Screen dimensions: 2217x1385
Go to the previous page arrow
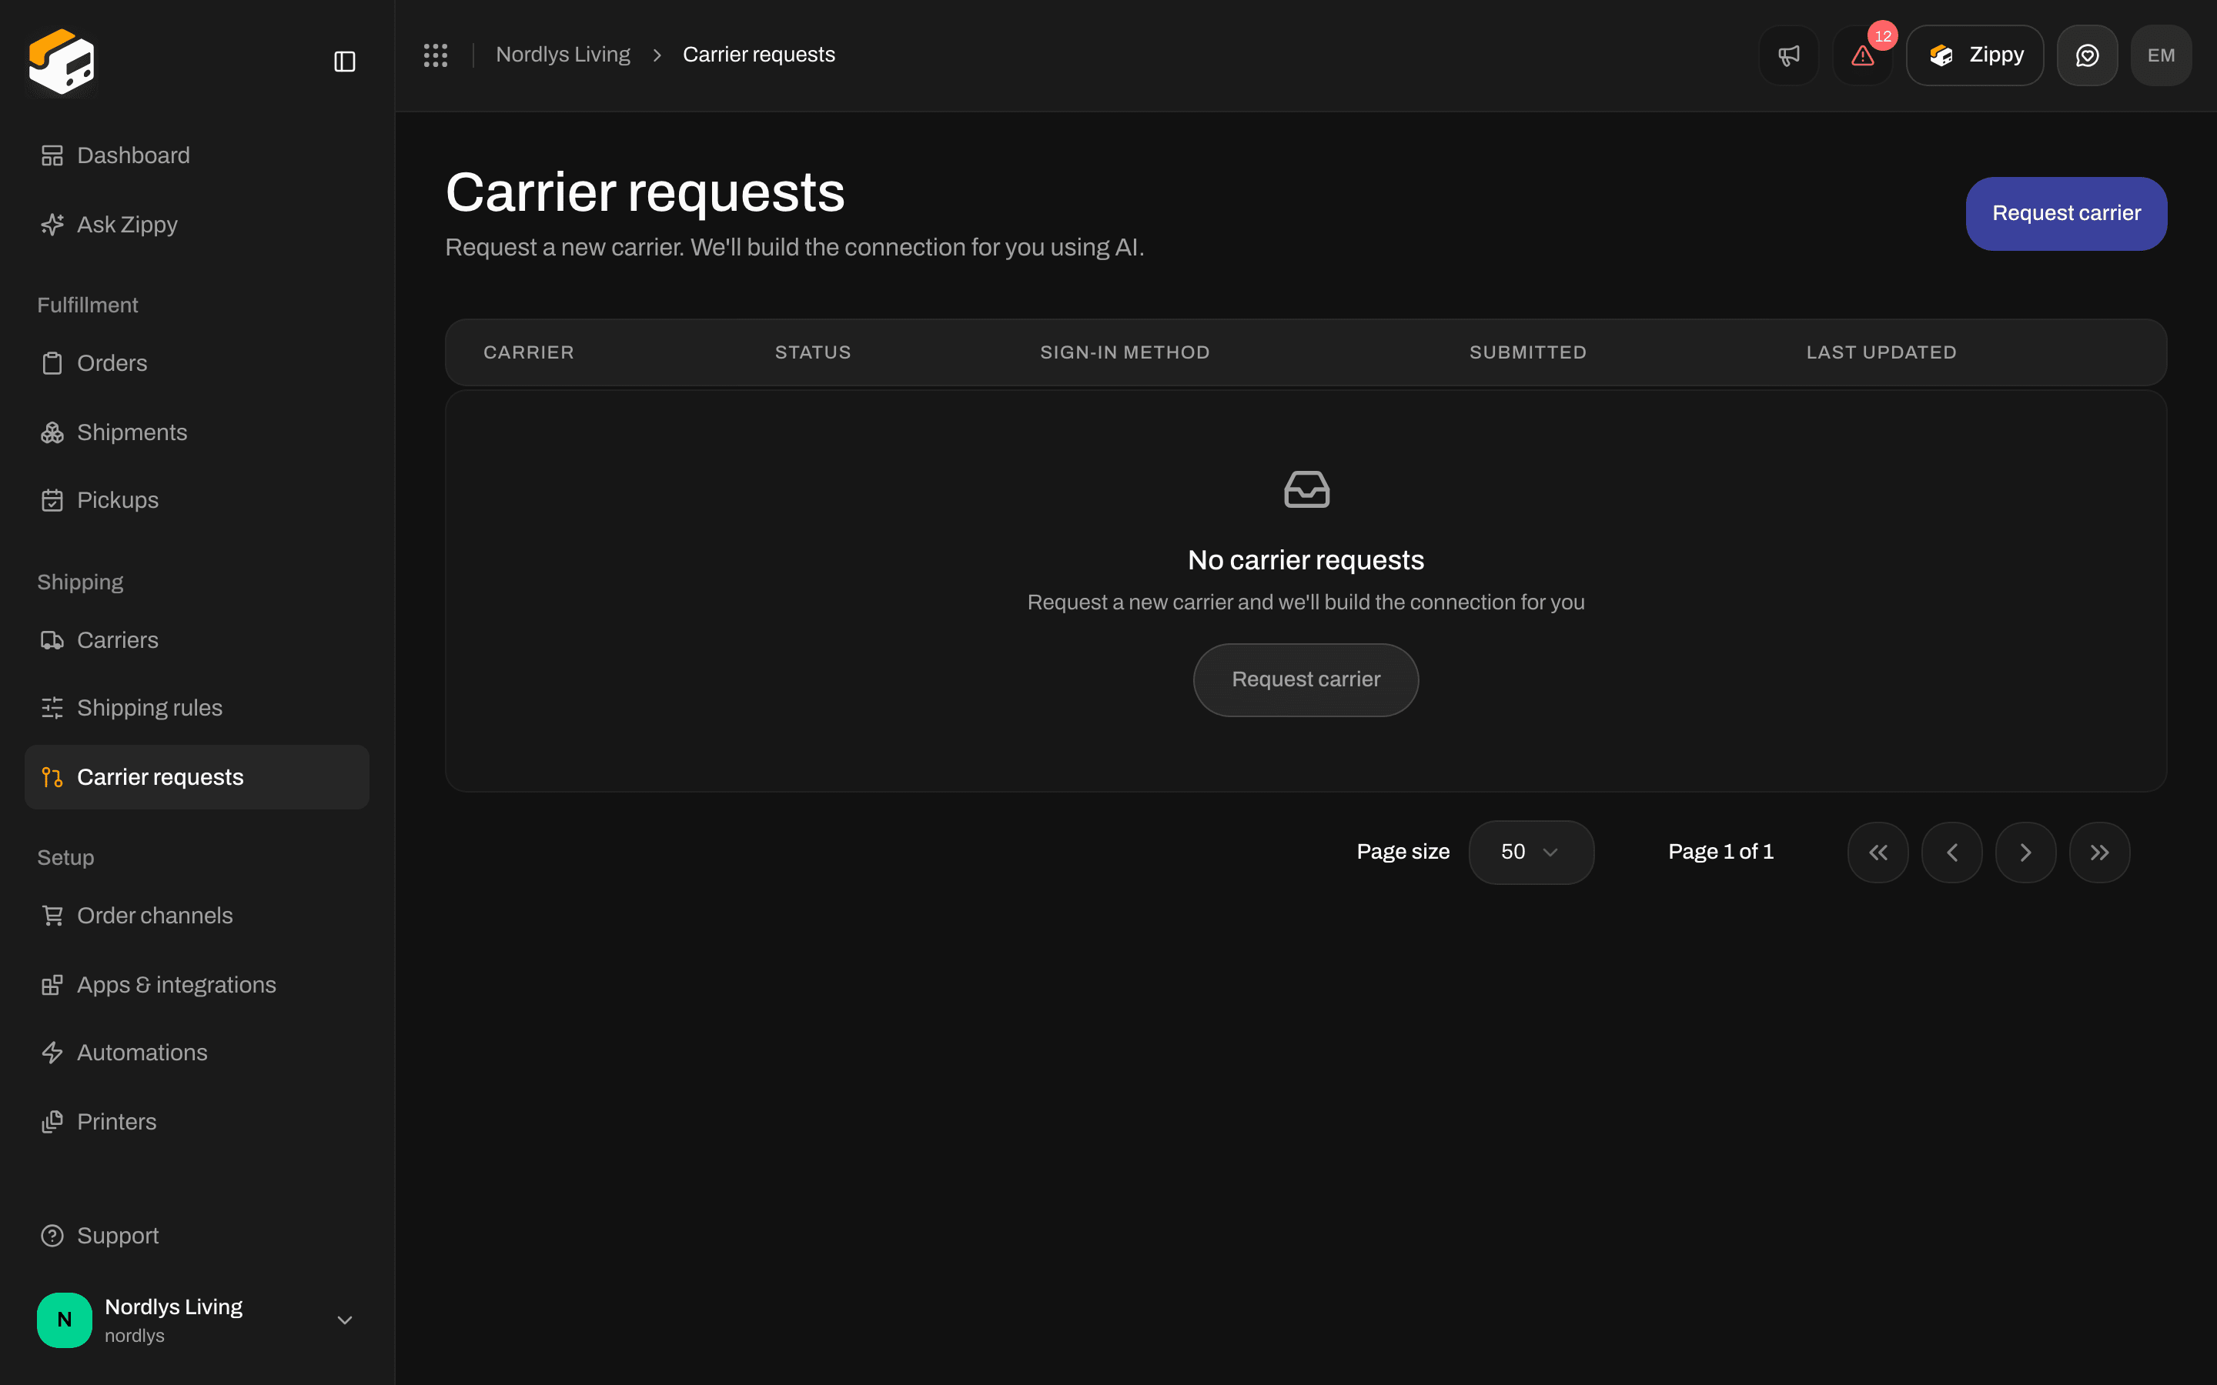1952,852
